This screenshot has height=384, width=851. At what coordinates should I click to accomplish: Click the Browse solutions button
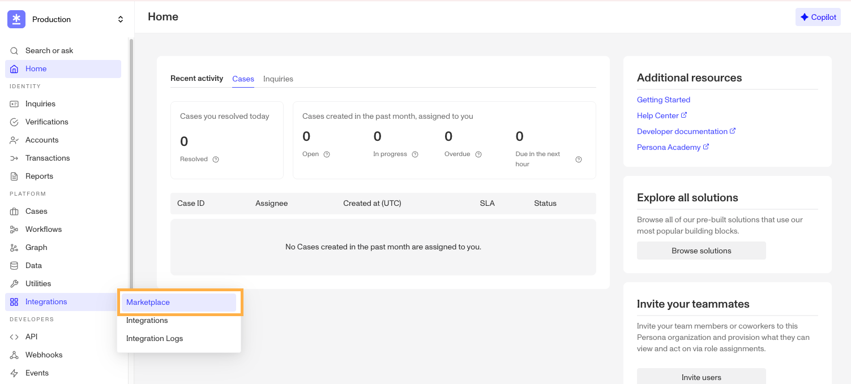point(701,251)
